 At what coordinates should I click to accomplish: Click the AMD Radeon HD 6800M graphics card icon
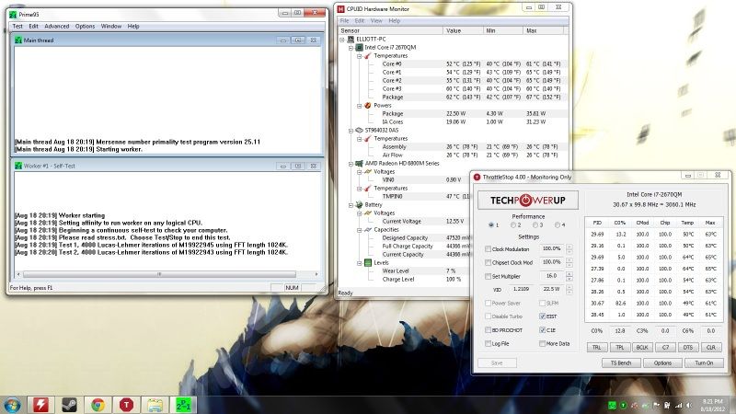click(359, 164)
